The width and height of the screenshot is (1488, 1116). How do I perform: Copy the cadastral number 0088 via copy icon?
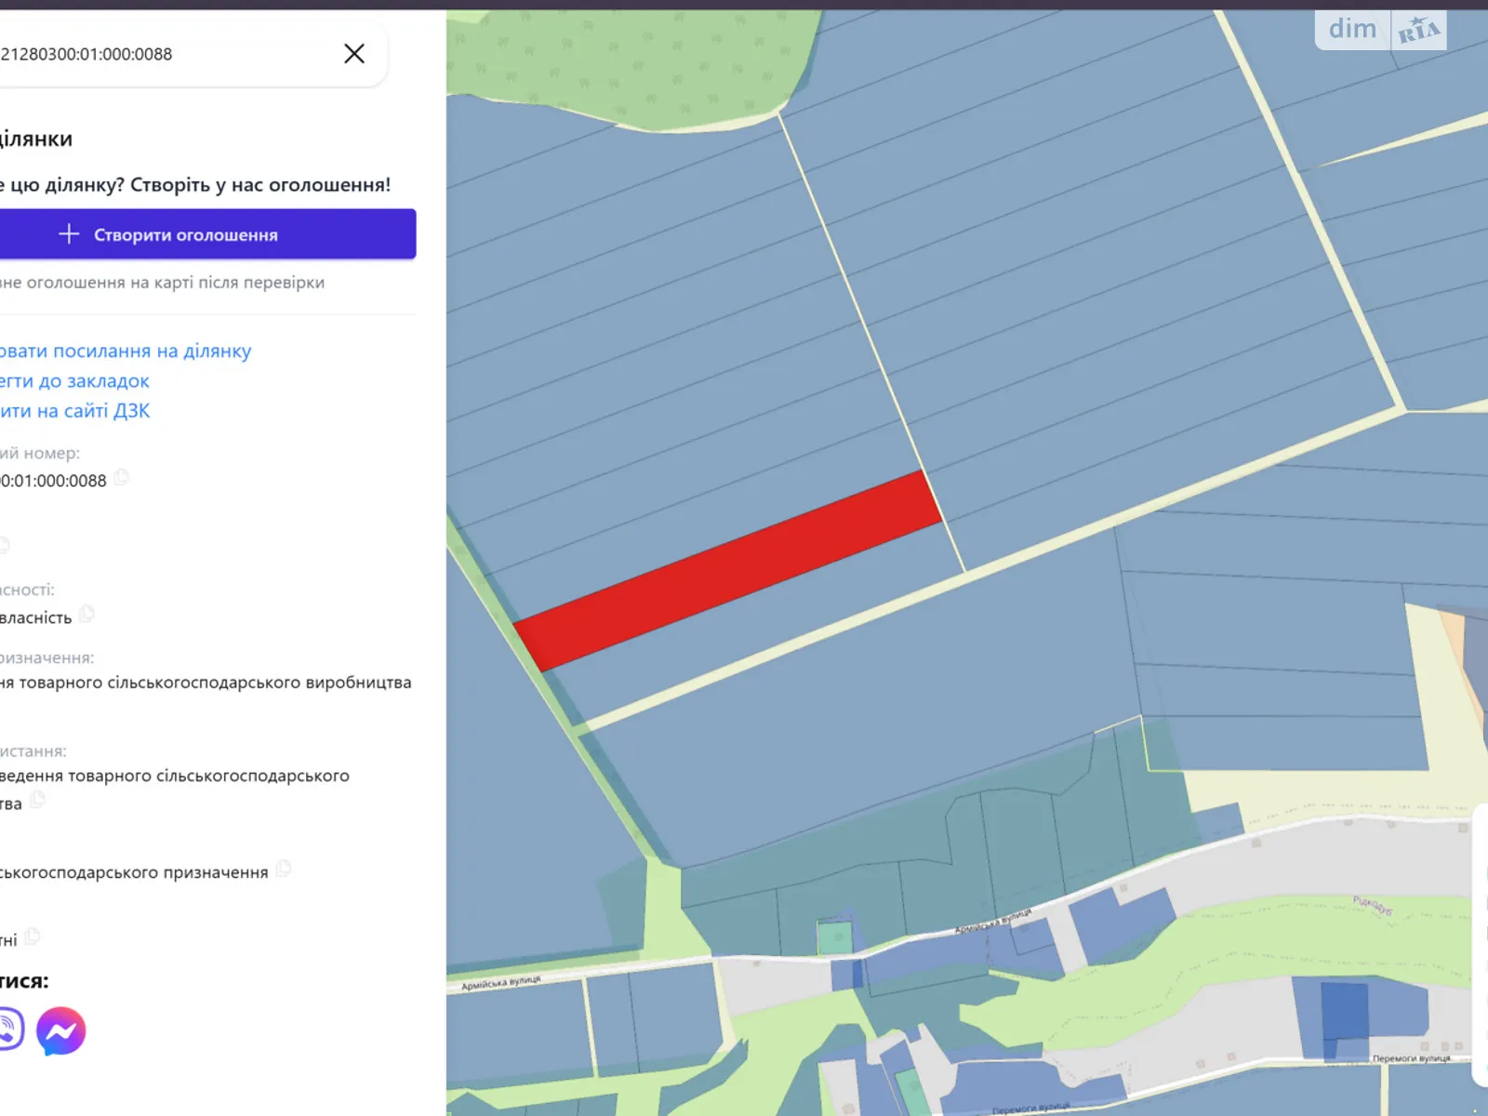pyautogui.click(x=122, y=478)
